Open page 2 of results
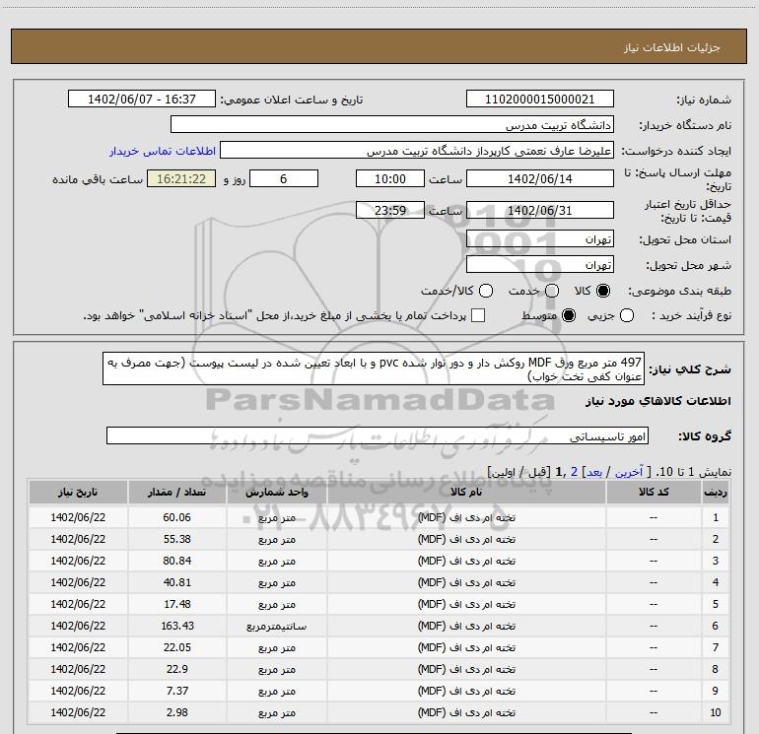759x734 pixels. pyautogui.click(x=574, y=472)
